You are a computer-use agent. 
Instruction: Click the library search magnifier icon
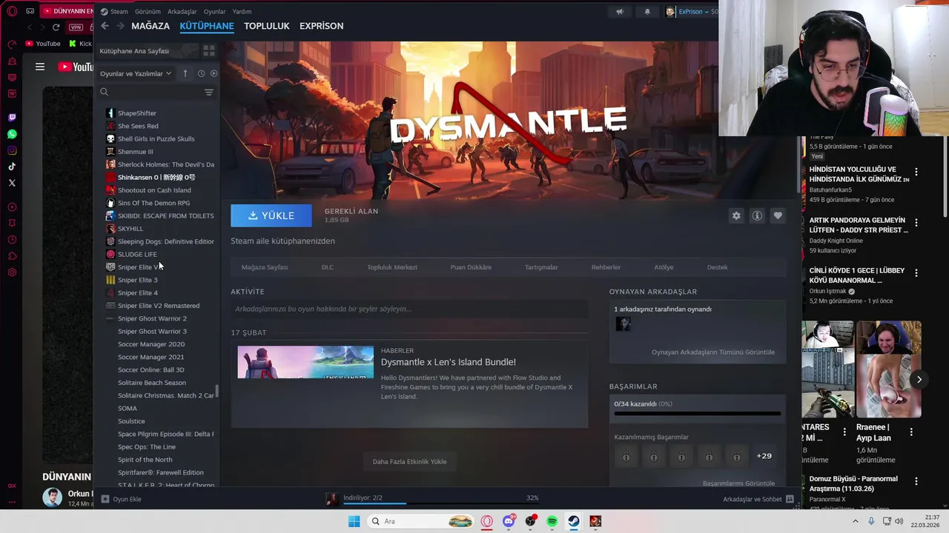coord(105,92)
